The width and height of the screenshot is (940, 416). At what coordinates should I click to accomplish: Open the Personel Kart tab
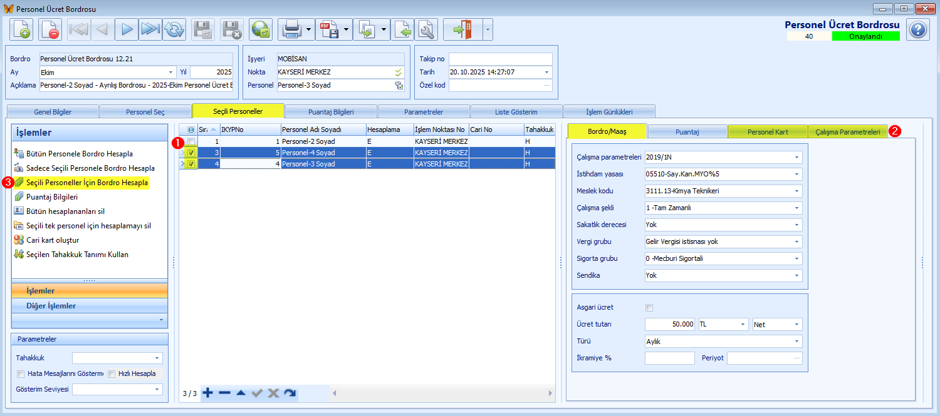click(768, 131)
